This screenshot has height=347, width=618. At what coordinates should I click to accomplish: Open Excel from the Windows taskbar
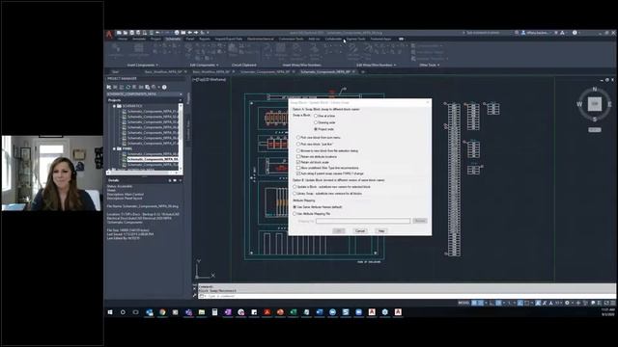pos(294,312)
